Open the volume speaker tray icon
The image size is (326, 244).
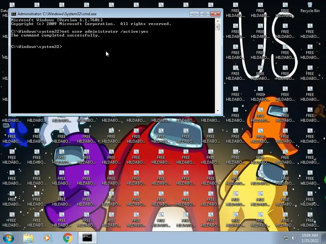coord(294,238)
